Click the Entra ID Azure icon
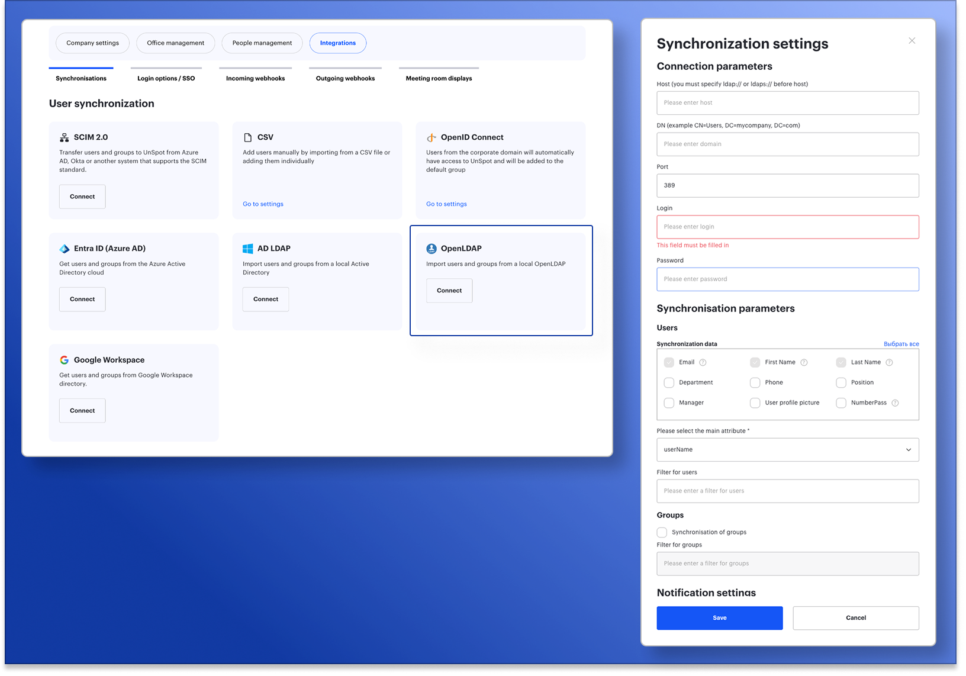The width and height of the screenshot is (966, 676). 65,249
